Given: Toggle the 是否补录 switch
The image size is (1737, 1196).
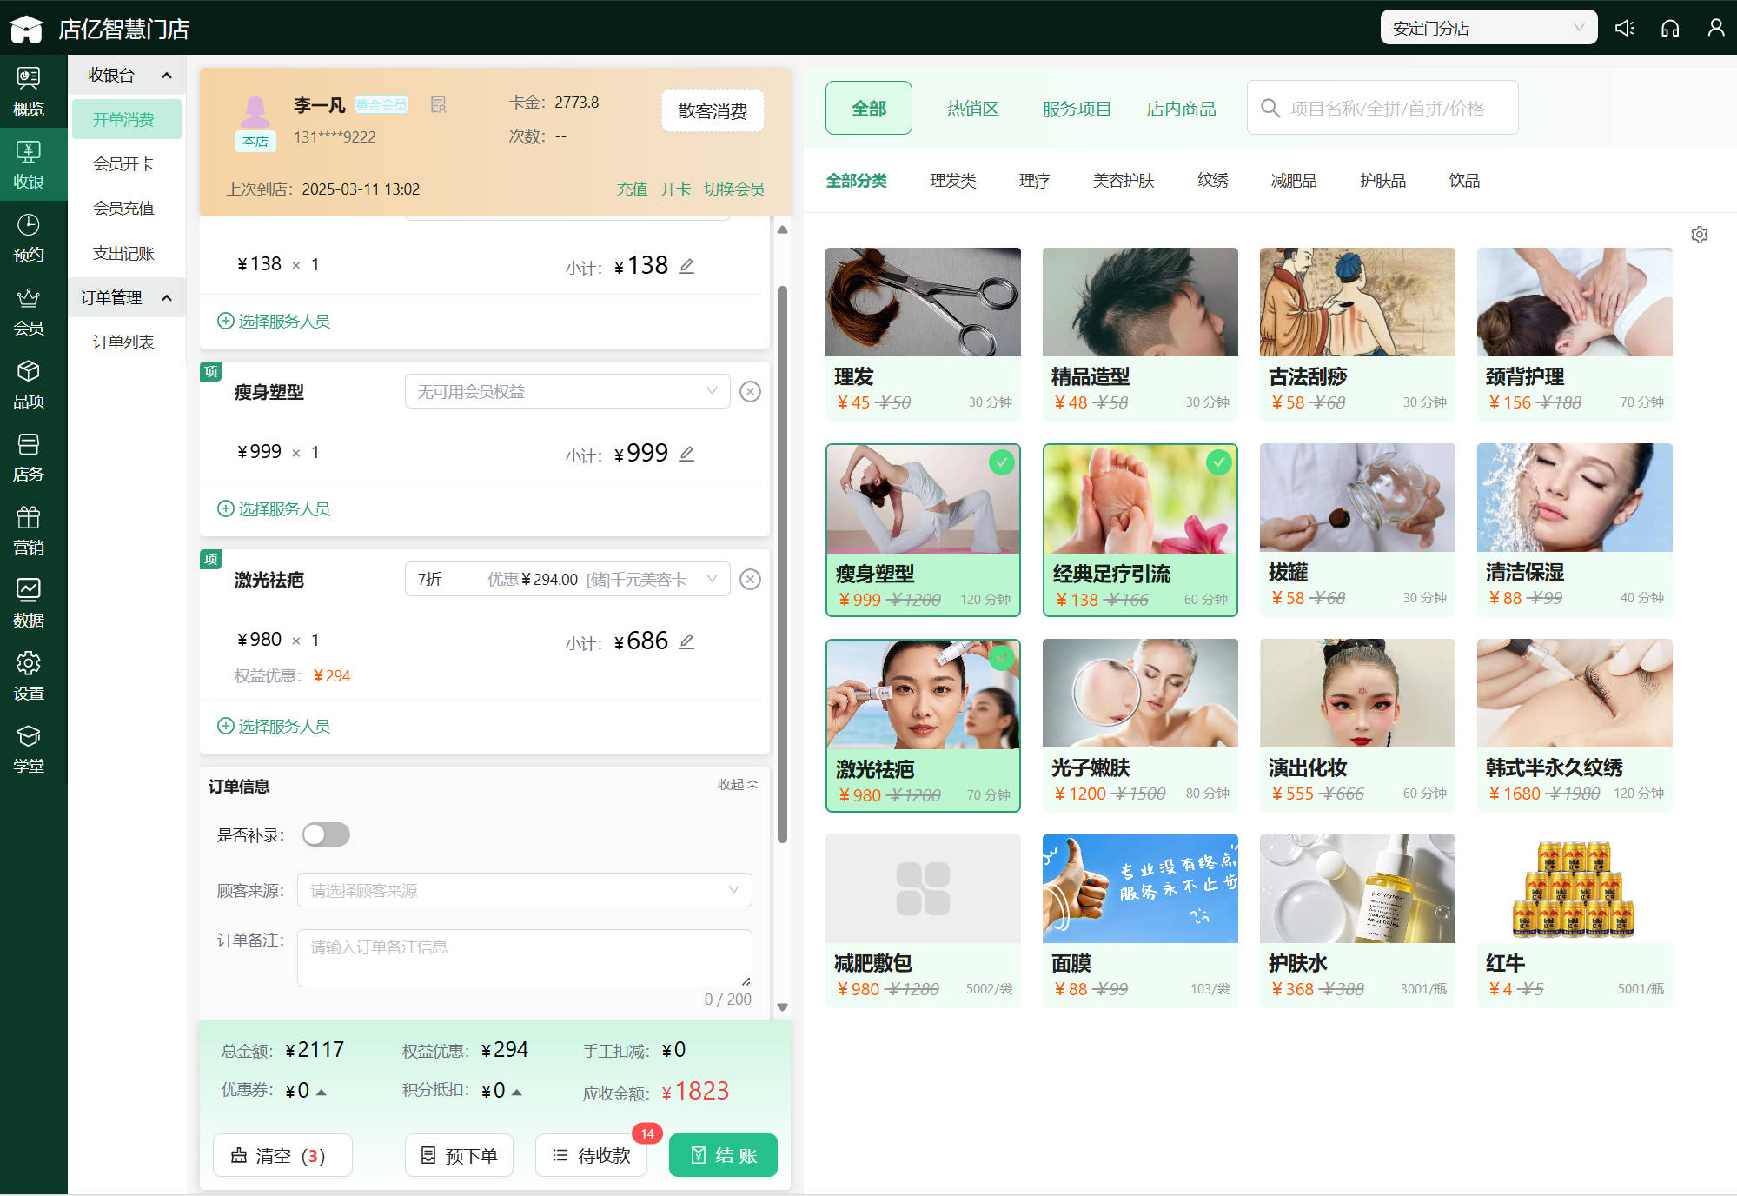Looking at the screenshot, I should click(x=326, y=834).
